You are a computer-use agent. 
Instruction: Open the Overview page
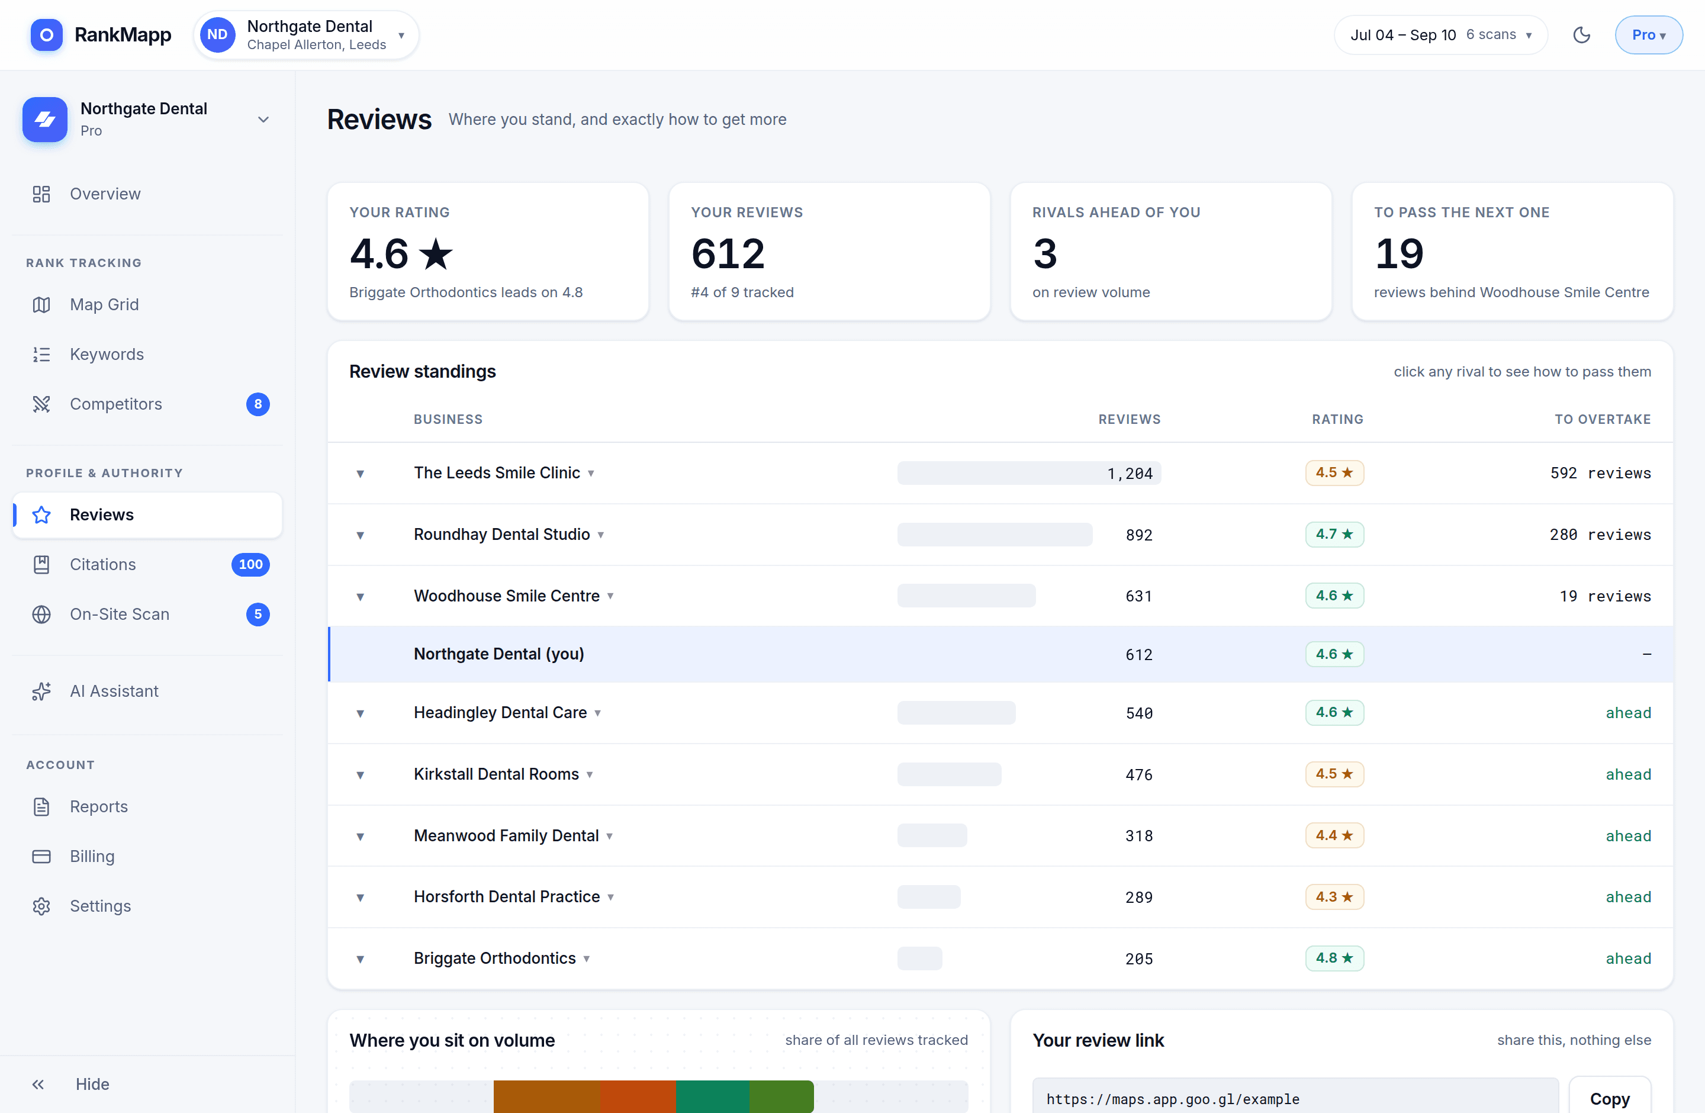tap(147, 194)
